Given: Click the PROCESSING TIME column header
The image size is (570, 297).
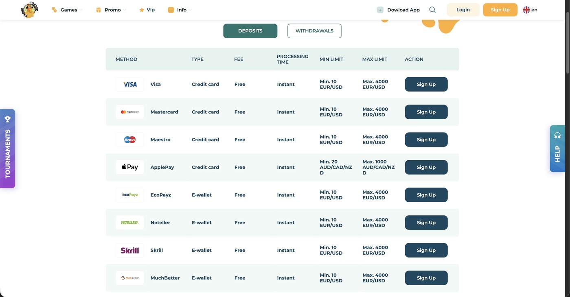Looking at the screenshot, I should [x=293, y=59].
